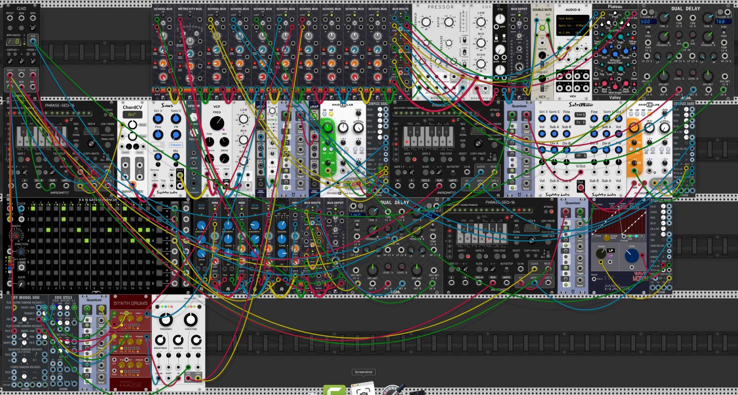
Task: Click the CLKD BPM/RATIO display
Action: coord(13,42)
